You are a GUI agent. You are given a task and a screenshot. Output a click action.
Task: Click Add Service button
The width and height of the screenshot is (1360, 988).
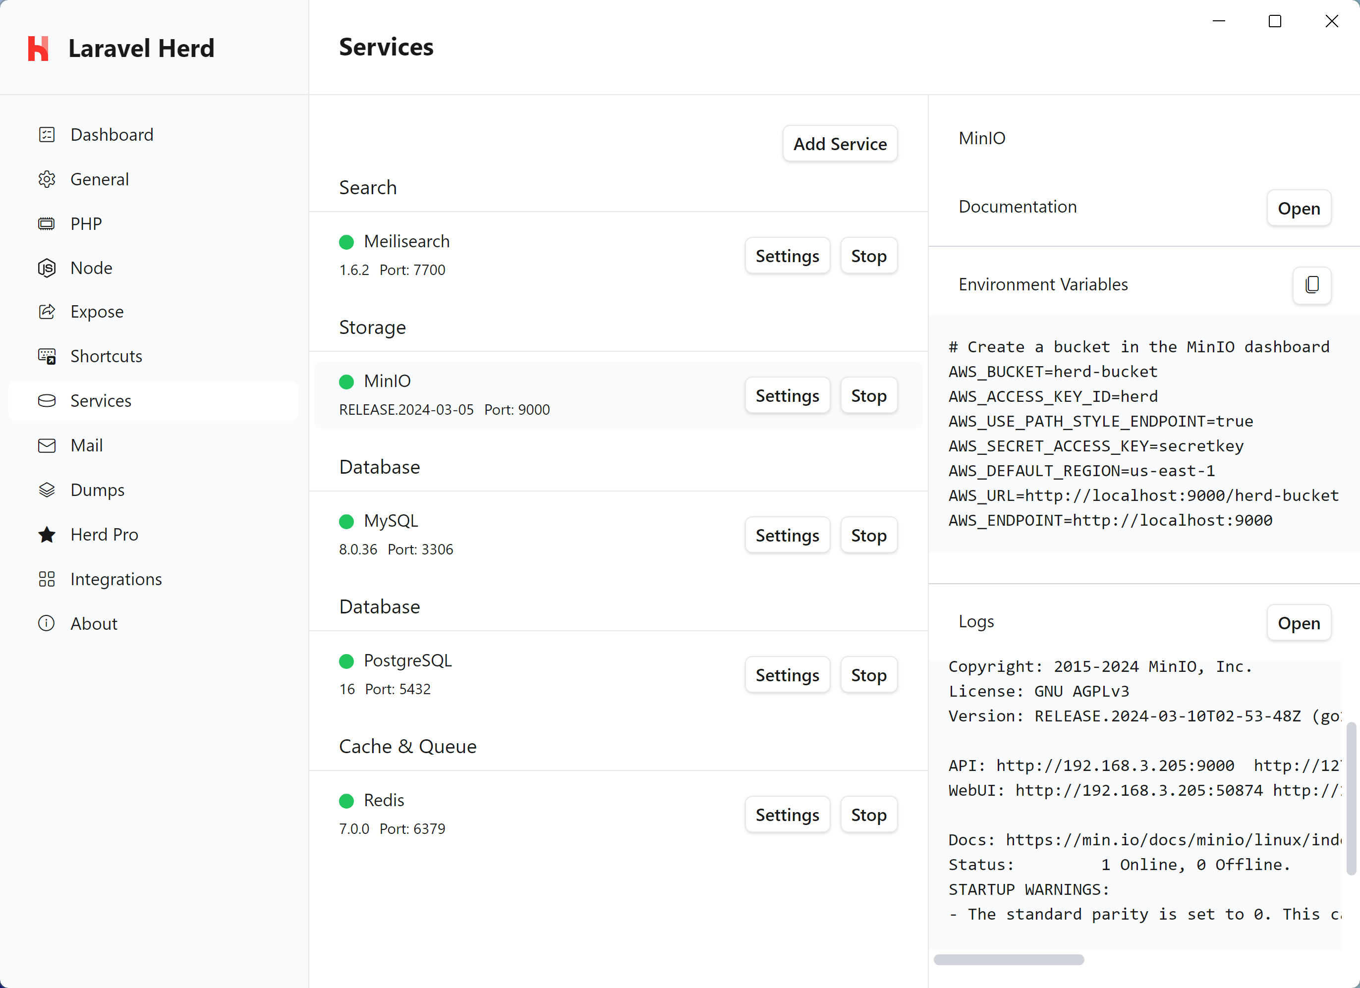click(841, 144)
